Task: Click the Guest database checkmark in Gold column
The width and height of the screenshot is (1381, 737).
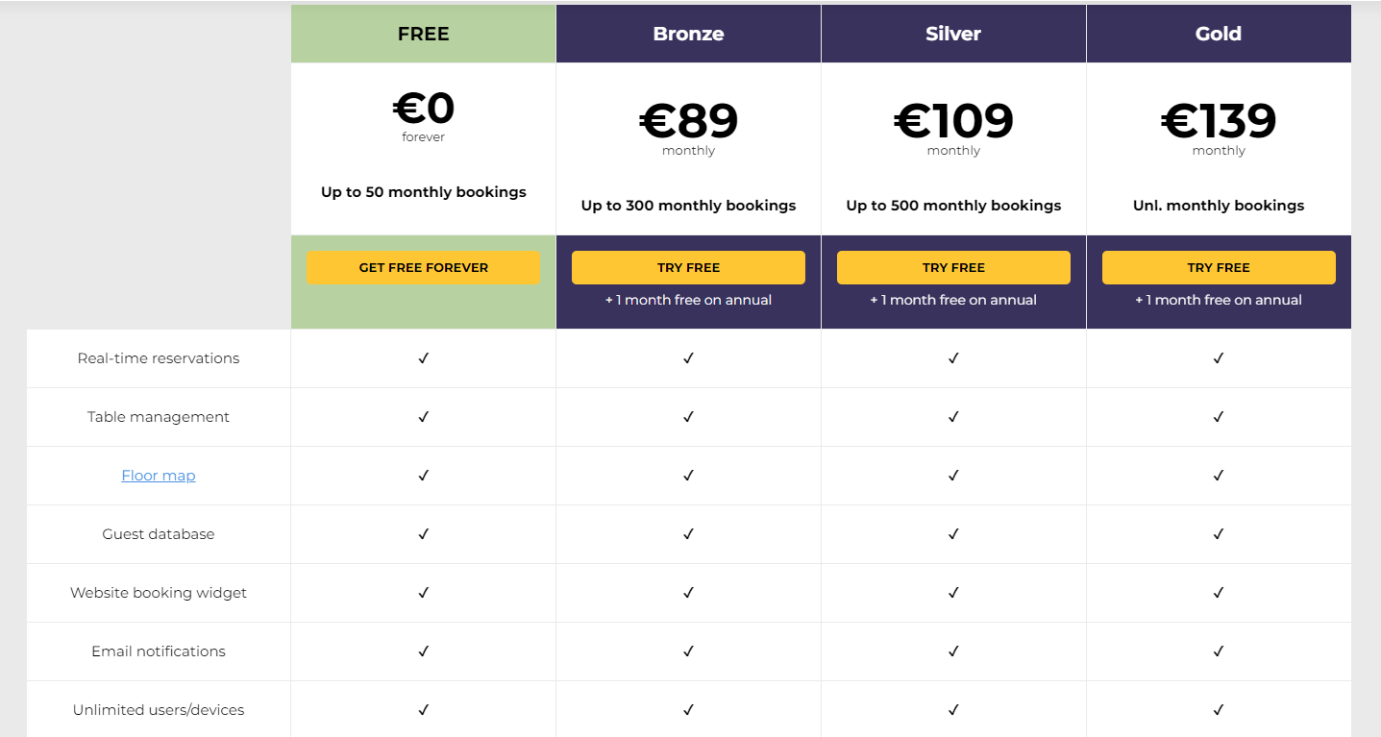Action: click(x=1218, y=534)
